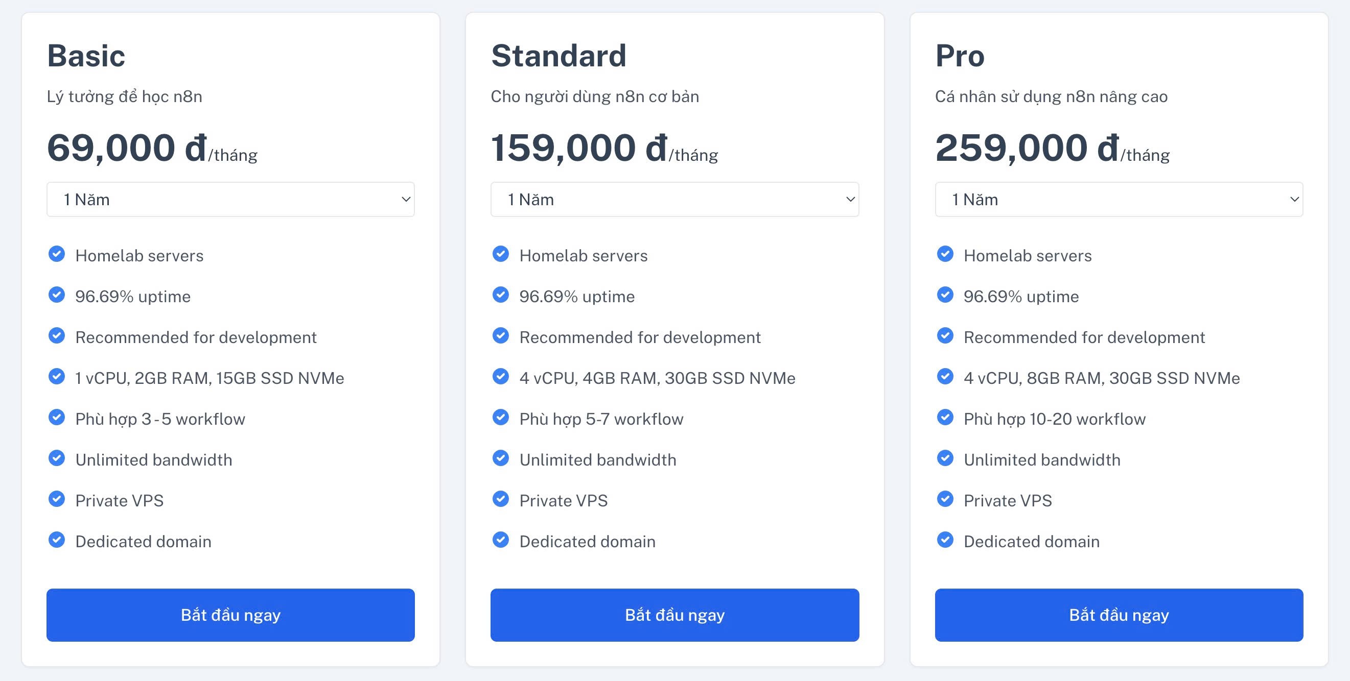This screenshot has height=681, width=1350.
Task: Click checkmark beside Phù hợp 3-5 workflow
Action: [x=57, y=417]
